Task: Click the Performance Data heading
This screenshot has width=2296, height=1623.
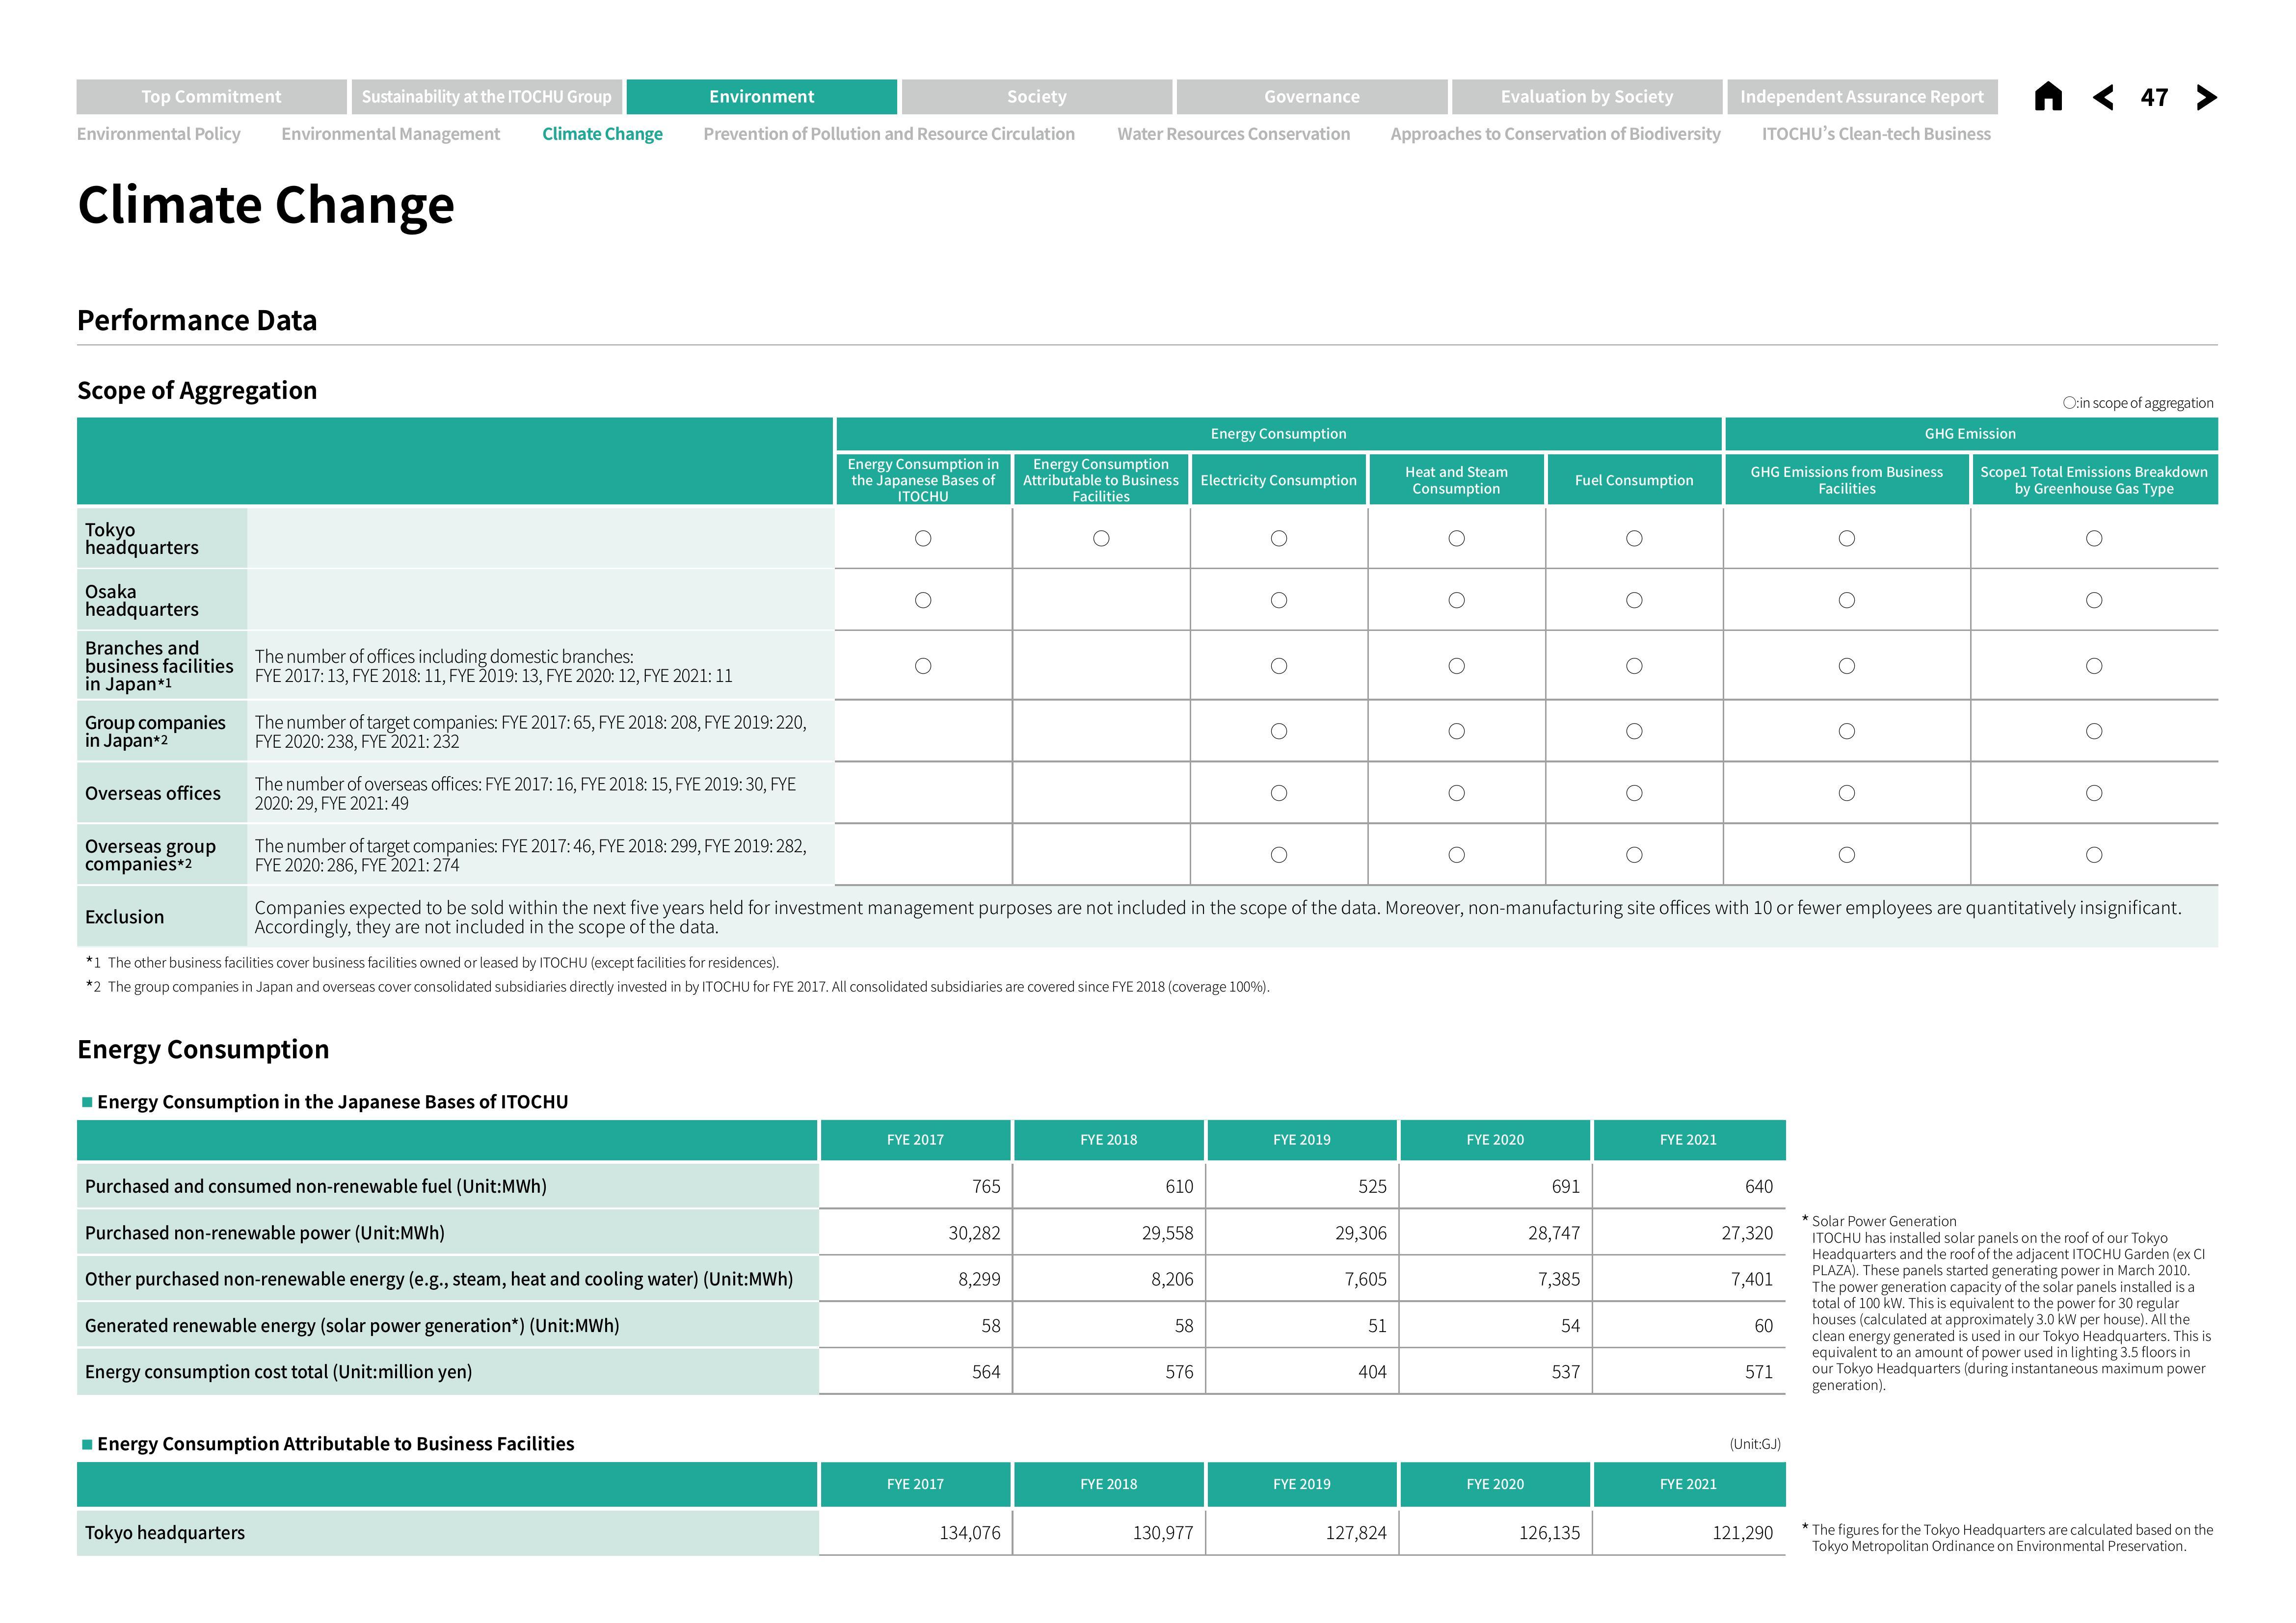Action: click(x=197, y=320)
